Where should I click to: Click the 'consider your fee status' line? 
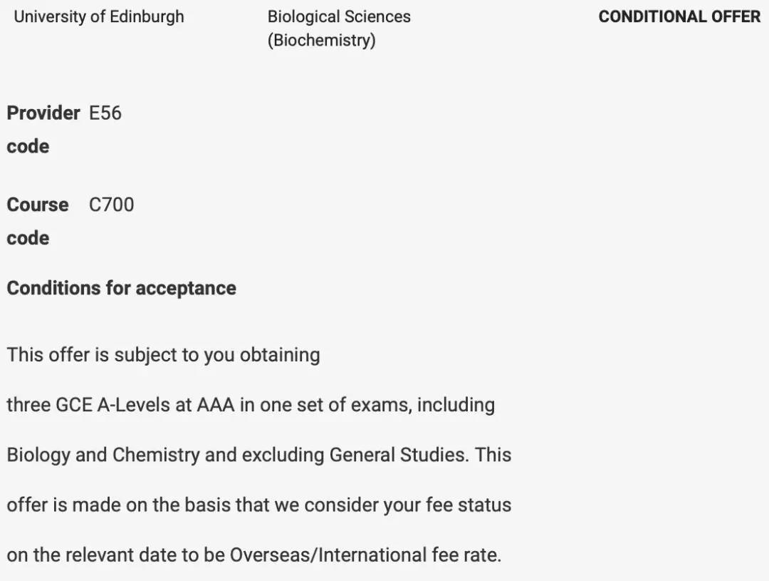(x=407, y=505)
